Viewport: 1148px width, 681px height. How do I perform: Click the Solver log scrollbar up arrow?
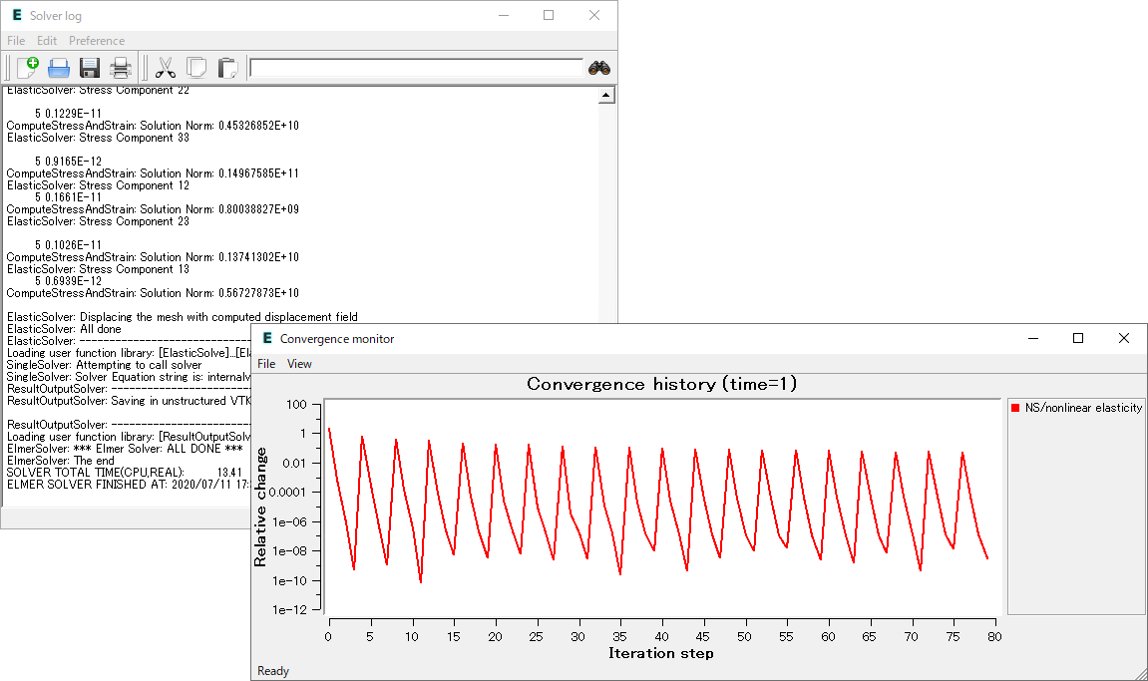coord(606,95)
